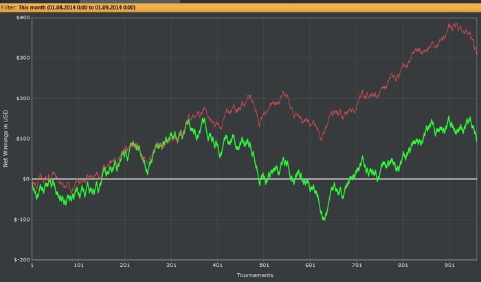Image resolution: width=481 pixels, height=282 pixels.
Task: Click the x-axis label 701
Action: [x=357, y=265]
